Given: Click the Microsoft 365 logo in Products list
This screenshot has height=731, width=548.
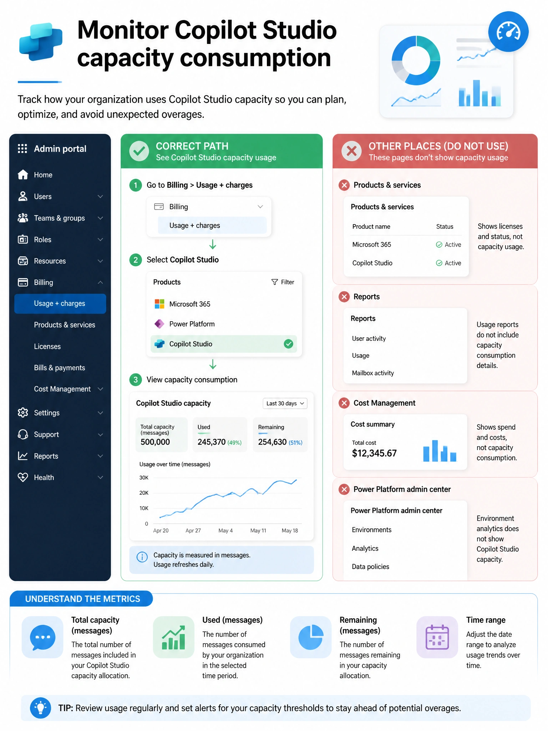Looking at the screenshot, I should (x=159, y=304).
